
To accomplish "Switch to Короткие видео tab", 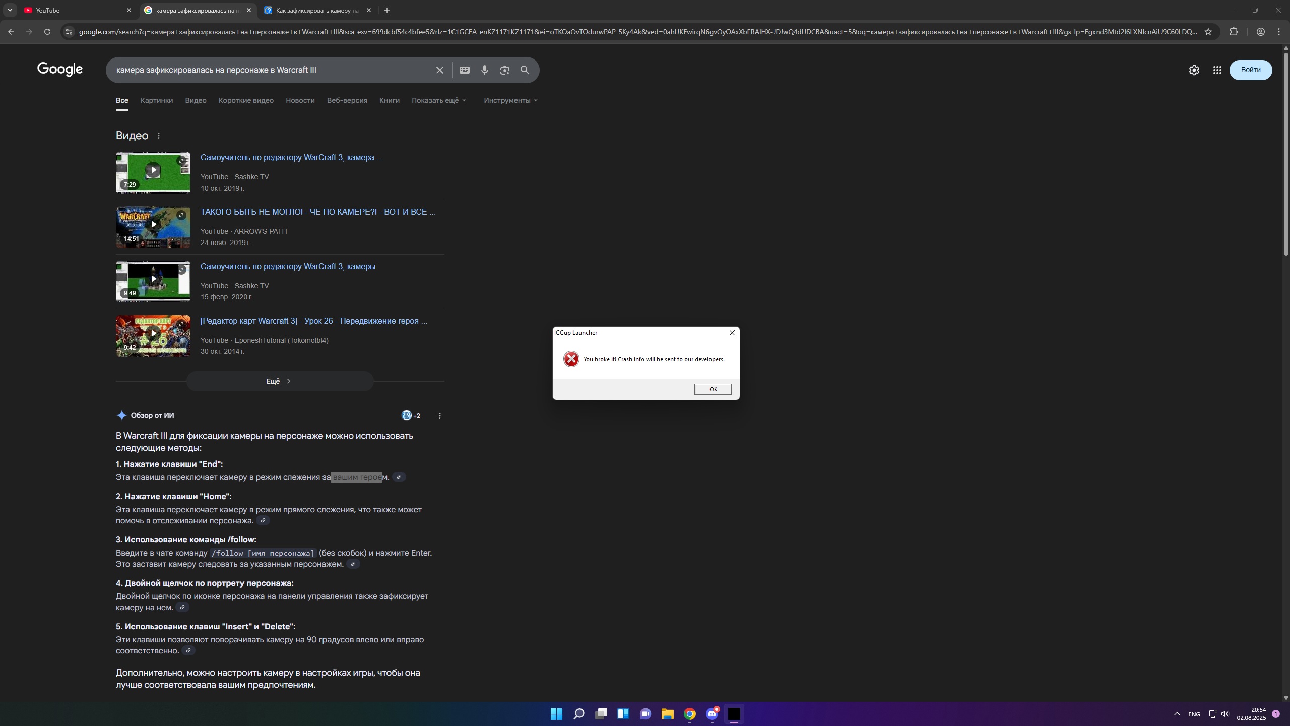I will tap(246, 100).
